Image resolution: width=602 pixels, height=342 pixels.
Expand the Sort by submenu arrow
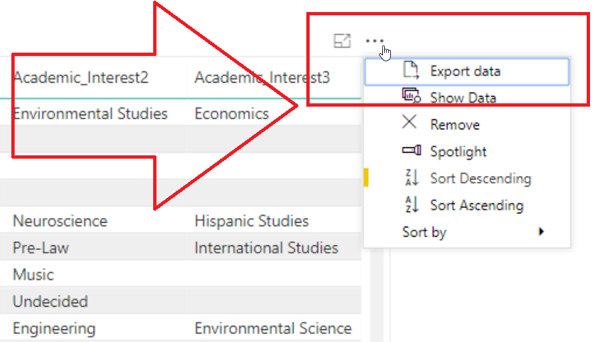541,231
